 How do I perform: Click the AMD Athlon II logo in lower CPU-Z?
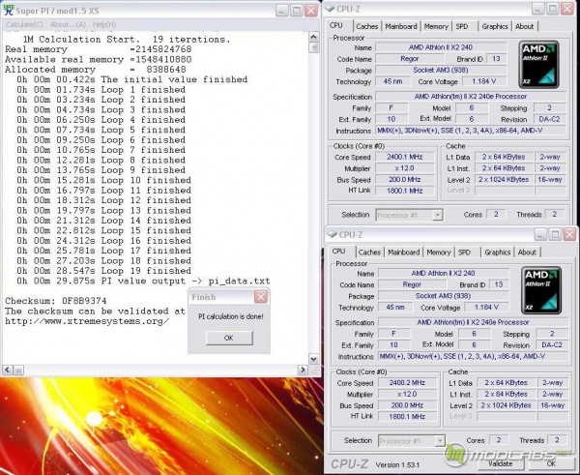tap(541, 290)
